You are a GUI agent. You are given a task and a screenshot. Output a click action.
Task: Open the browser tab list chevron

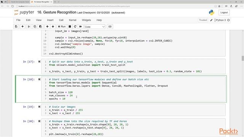click(x=59, y=2)
